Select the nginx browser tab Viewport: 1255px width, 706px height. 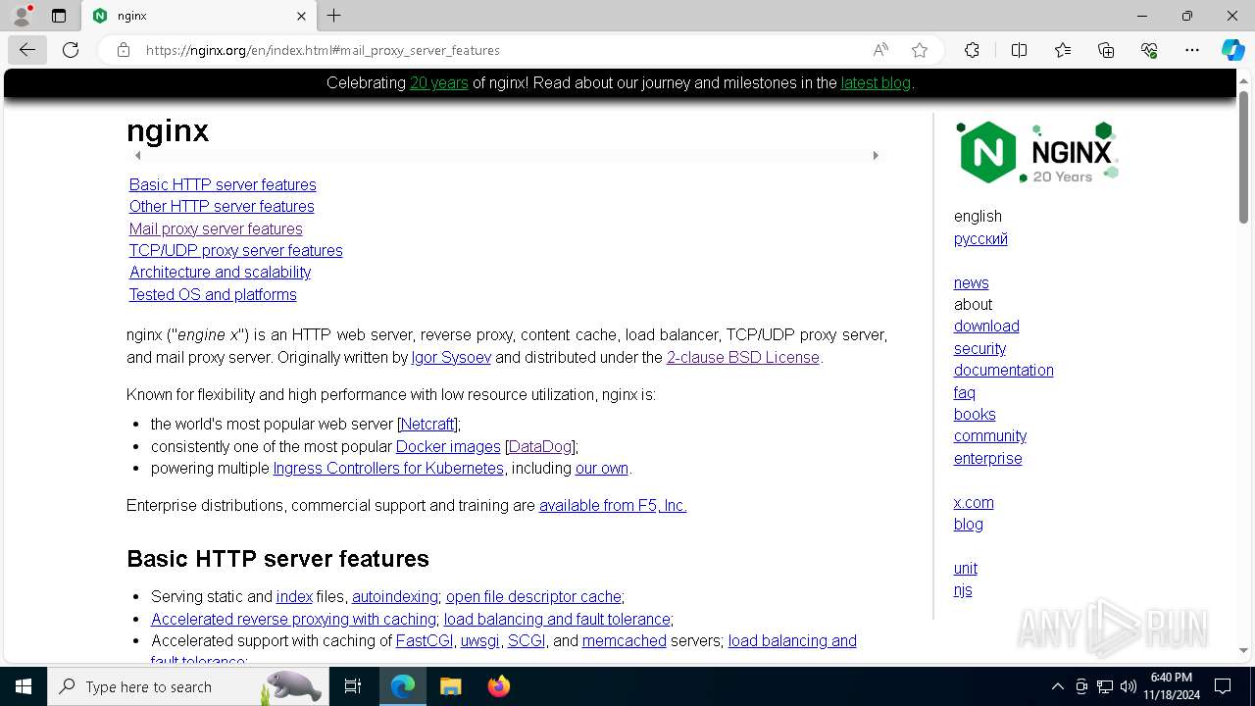(199, 16)
